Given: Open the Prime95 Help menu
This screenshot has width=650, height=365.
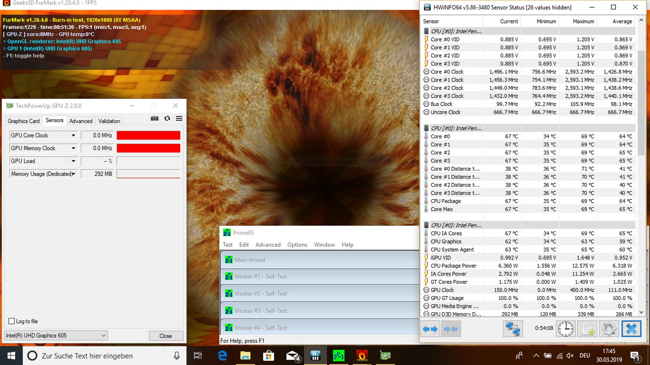Looking at the screenshot, I should (x=347, y=245).
